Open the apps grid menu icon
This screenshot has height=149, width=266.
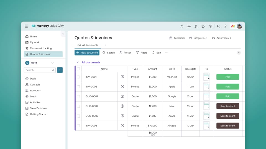[27, 26]
